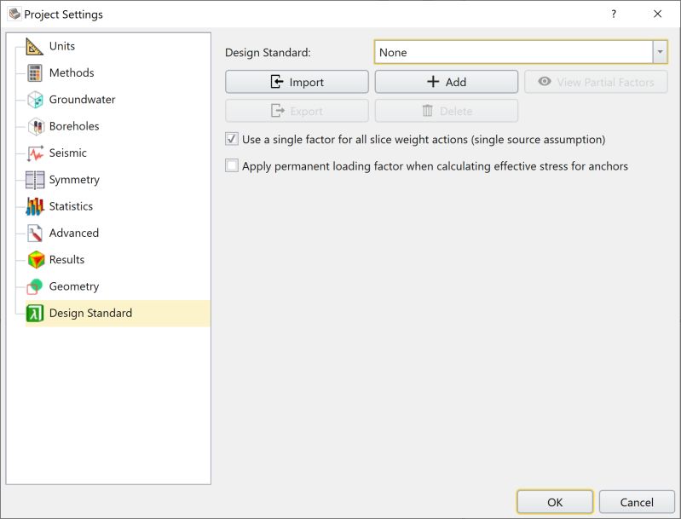This screenshot has width=681, height=519.
Task: Click the Units ruler triangle icon
Action: 34,46
